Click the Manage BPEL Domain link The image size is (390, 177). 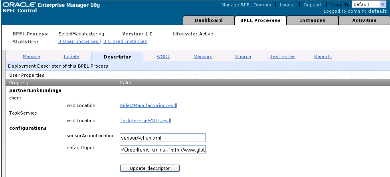pyautogui.click(x=246, y=5)
